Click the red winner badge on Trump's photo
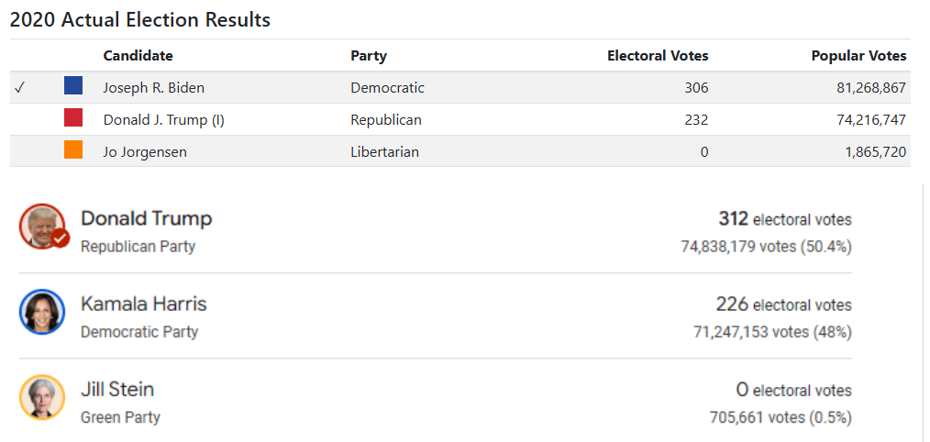Viewport: 930px width, 442px height. [60, 238]
